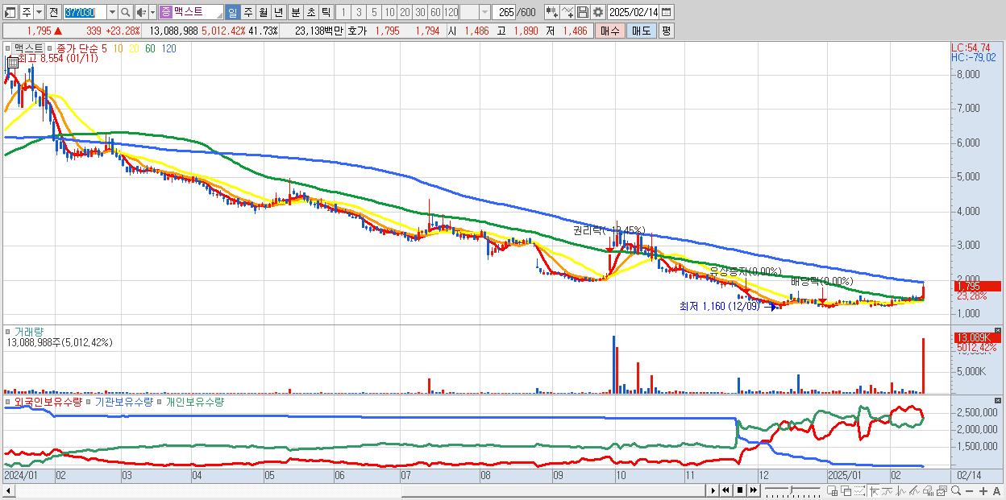Add indicator with candlestick-plus icon
1006x500 pixels.
click(552, 12)
